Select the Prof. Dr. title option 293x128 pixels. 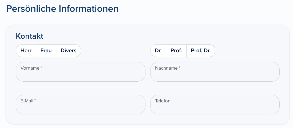coord(201,51)
